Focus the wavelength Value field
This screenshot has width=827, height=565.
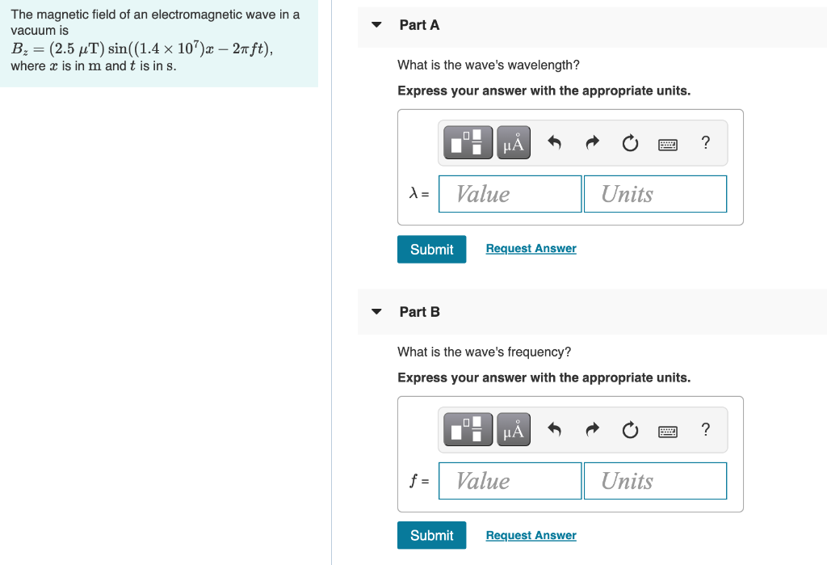click(510, 194)
